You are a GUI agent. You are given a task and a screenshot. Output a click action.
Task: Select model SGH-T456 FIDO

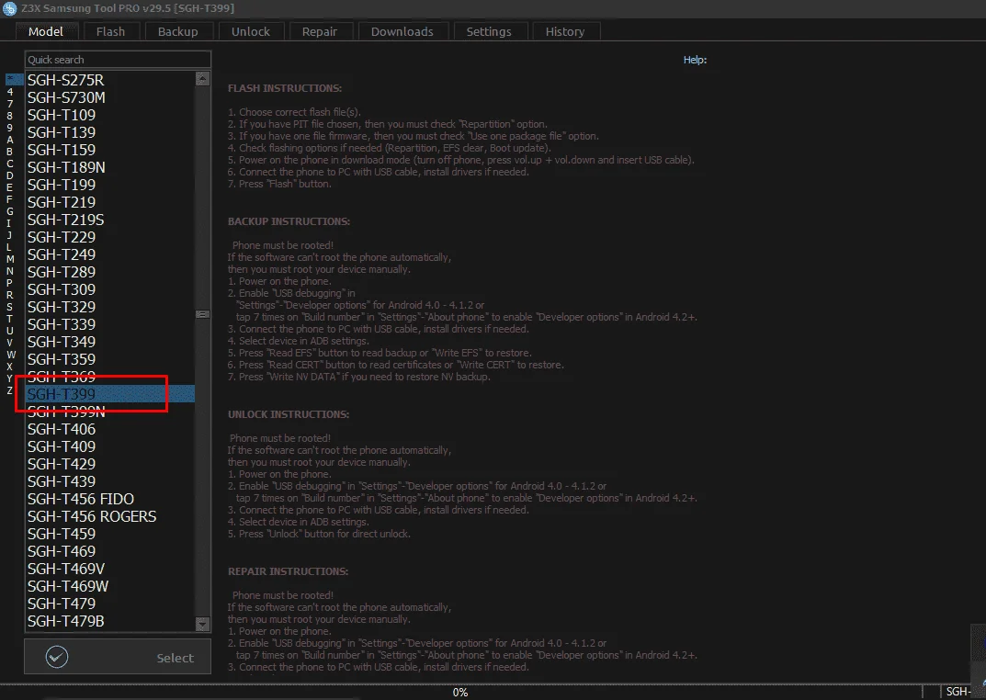[110, 499]
